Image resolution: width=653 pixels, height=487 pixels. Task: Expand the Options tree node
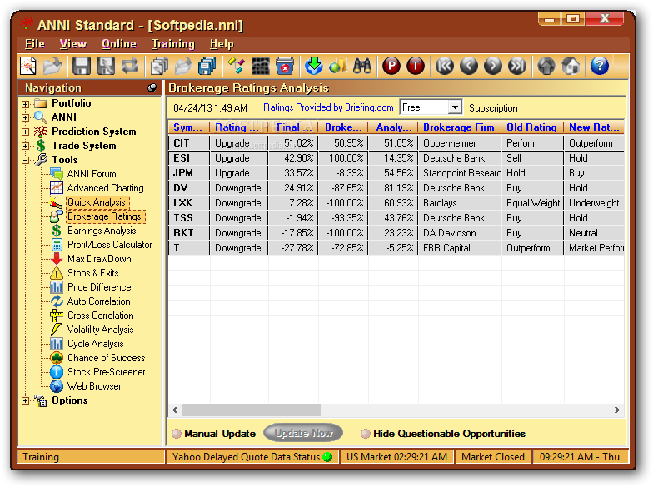(x=25, y=401)
